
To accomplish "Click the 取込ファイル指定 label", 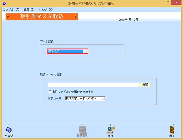I will click(51, 75).
